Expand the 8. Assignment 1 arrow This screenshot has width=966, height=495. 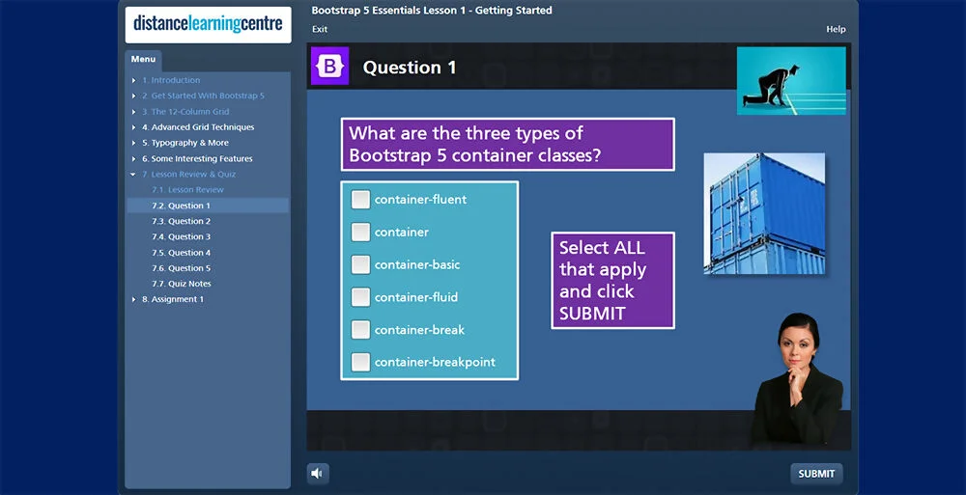click(x=134, y=300)
